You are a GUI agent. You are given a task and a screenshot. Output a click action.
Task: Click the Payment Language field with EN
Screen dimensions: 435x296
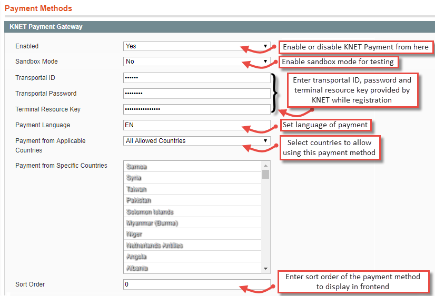[196, 125]
